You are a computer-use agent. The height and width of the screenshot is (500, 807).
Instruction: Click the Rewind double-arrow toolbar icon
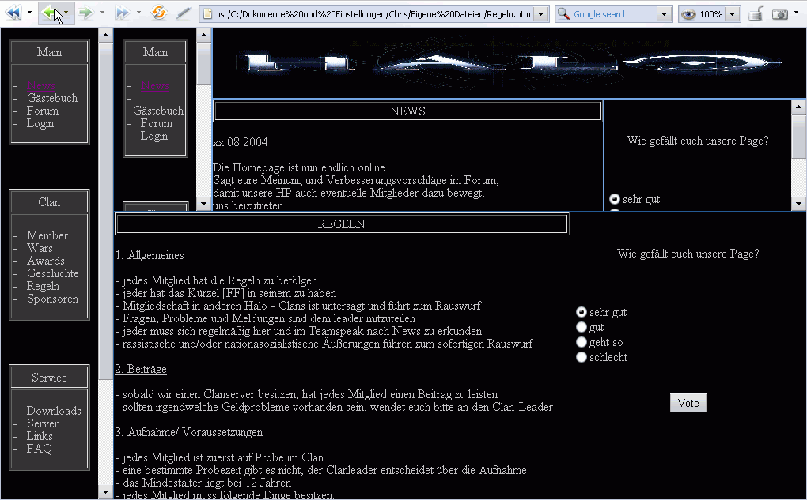[13, 13]
